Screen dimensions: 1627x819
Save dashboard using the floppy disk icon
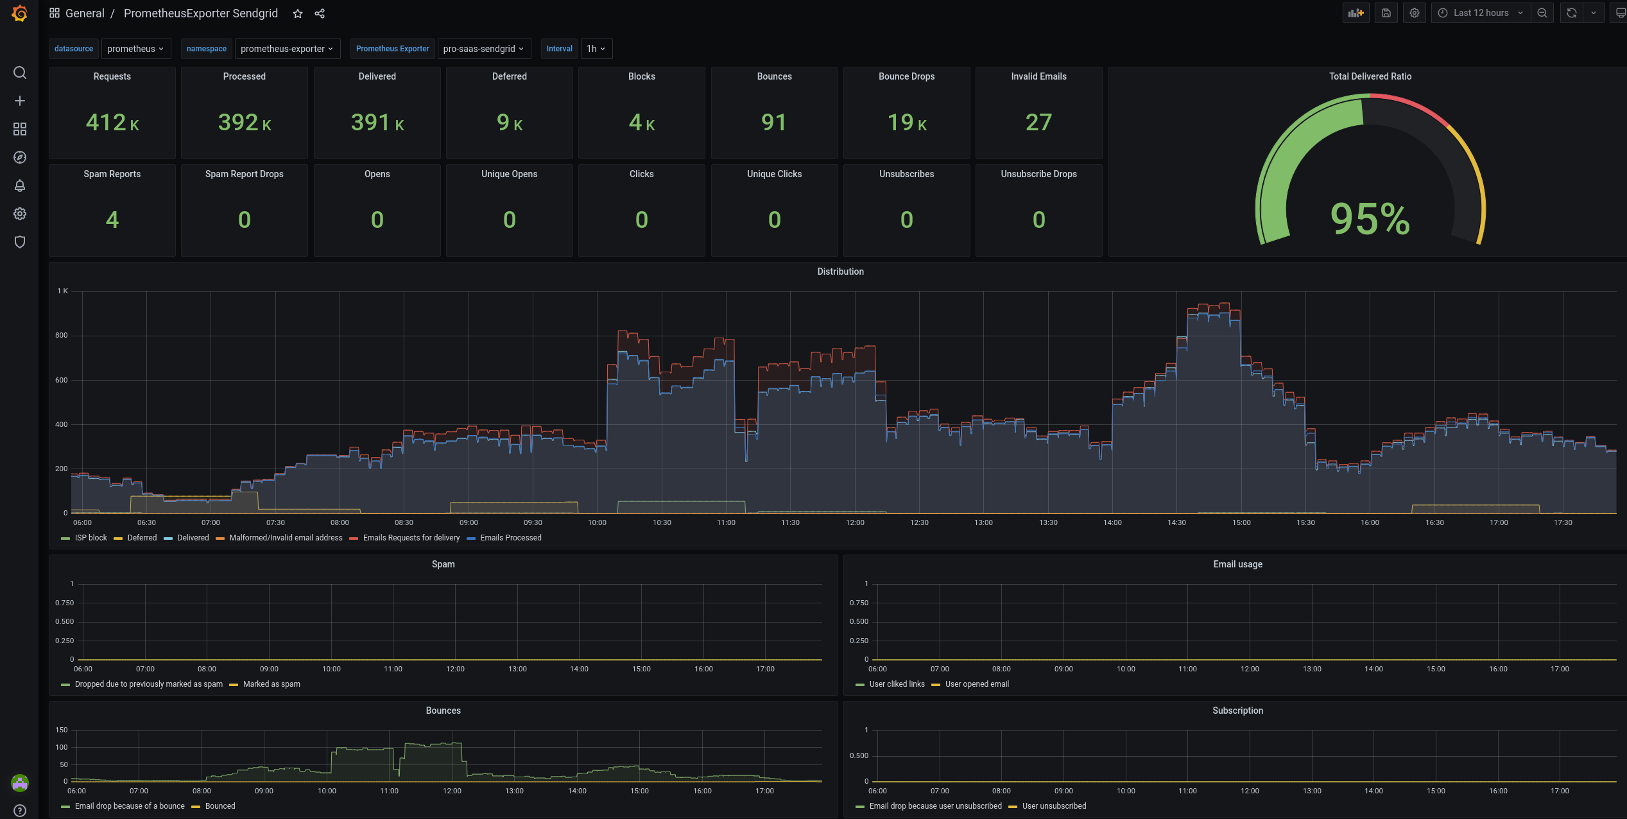pos(1386,13)
